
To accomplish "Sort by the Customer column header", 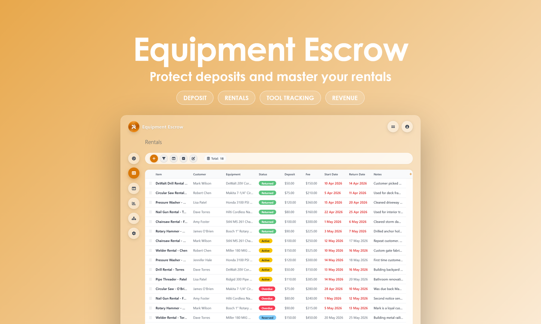I will coord(200,174).
